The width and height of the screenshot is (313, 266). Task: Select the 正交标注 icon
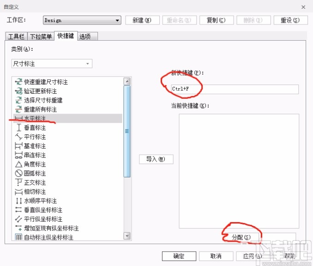(18, 182)
